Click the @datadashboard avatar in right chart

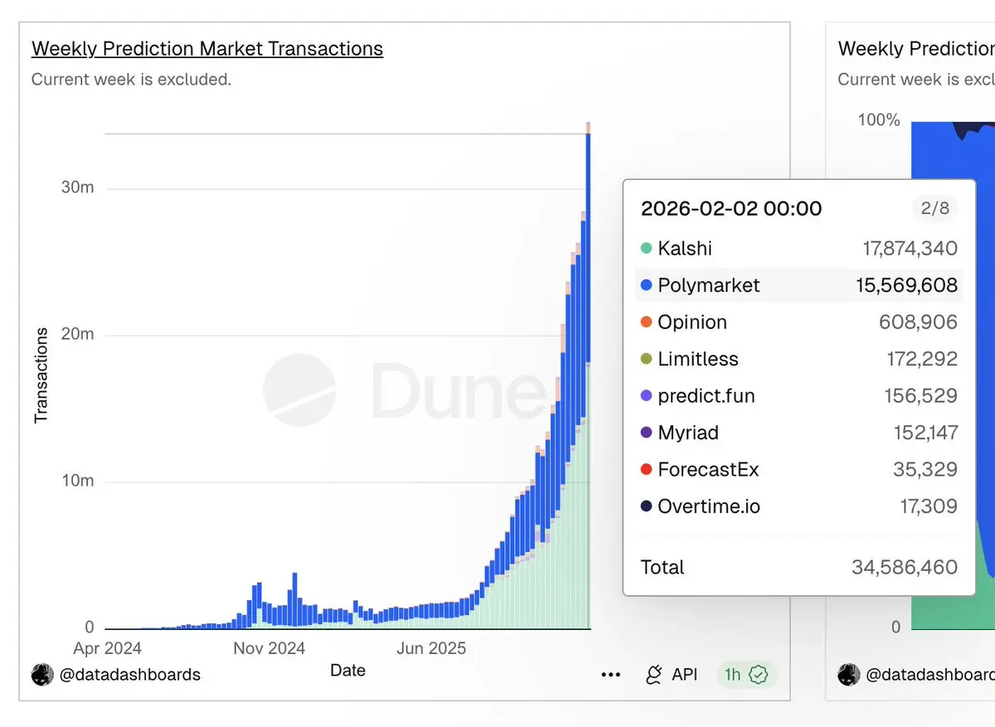(x=849, y=675)
